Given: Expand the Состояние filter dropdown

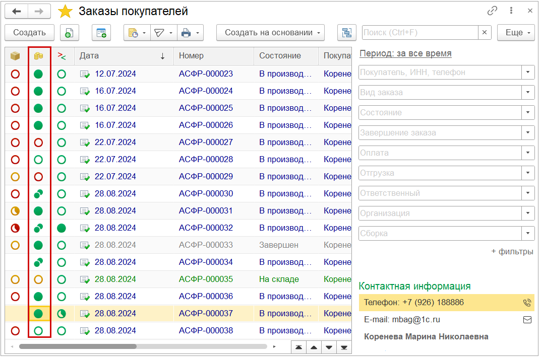Looking at the screenshot, I should tap(528, 112).
